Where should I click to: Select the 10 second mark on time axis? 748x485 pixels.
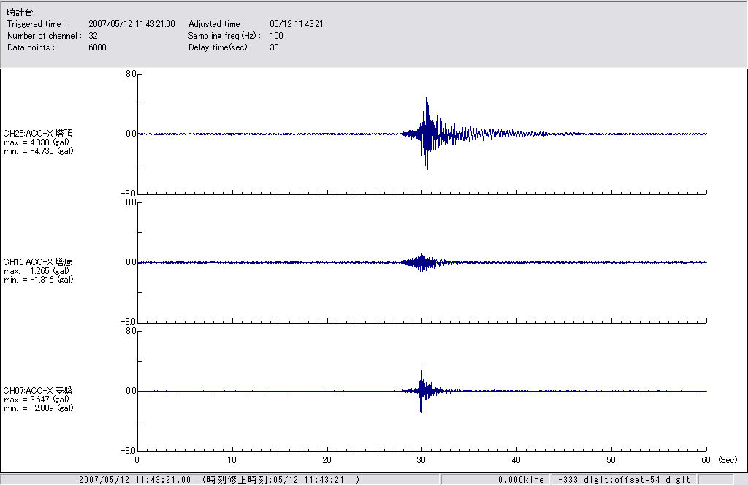pyautogui.click(x=232, y=460)
